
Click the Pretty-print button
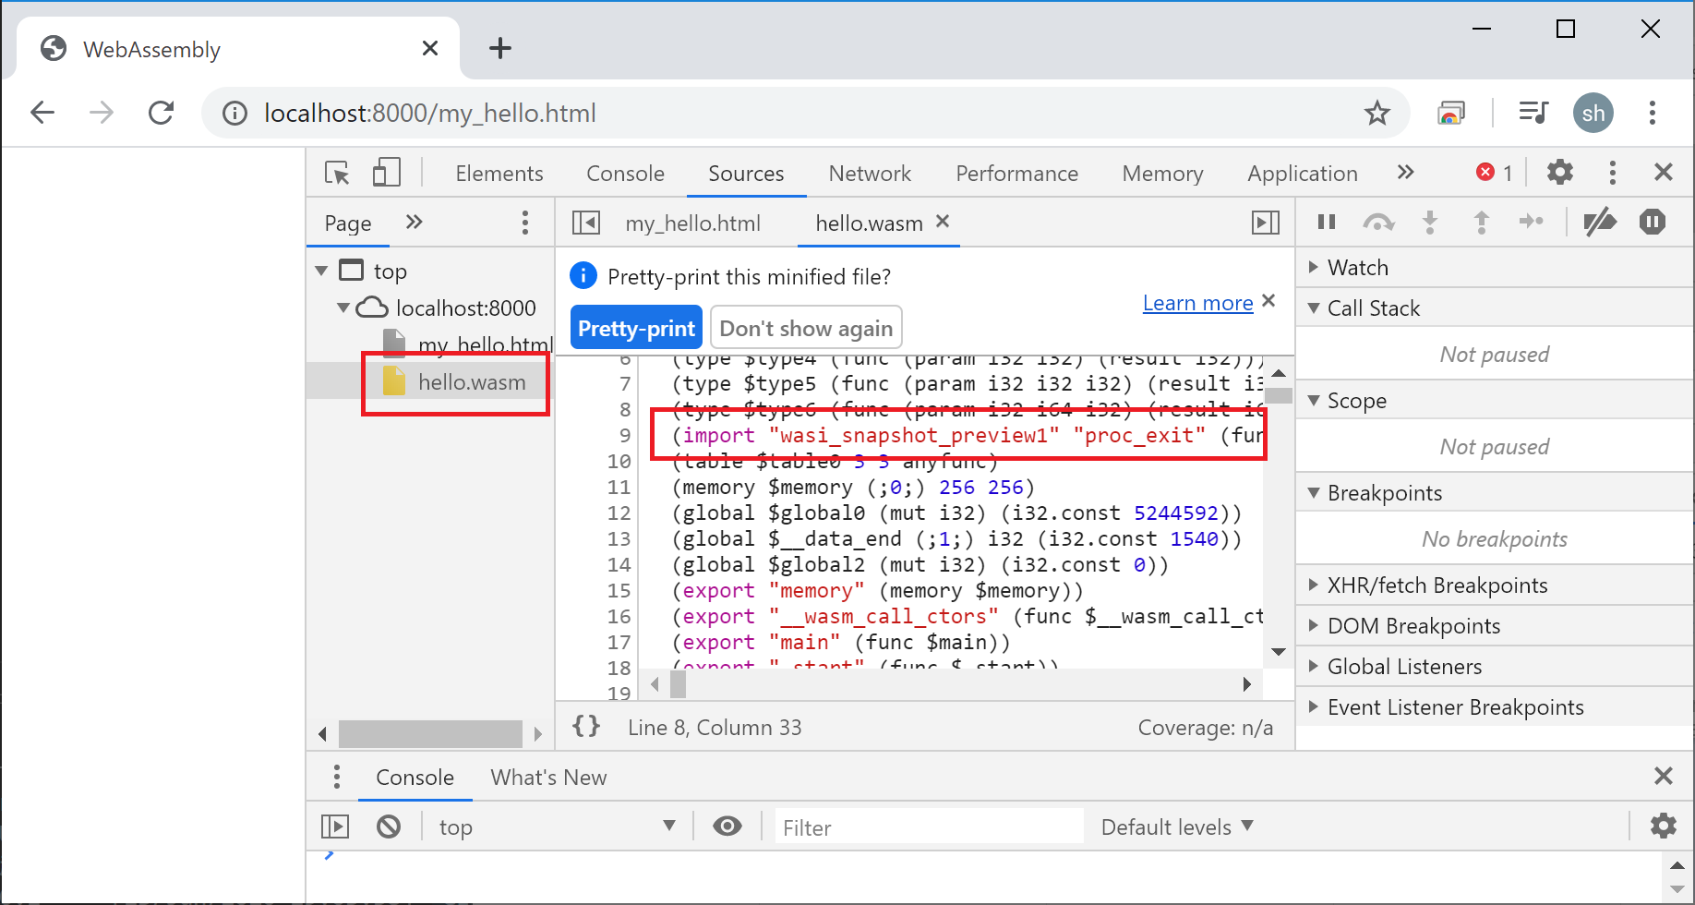[636, 327]
